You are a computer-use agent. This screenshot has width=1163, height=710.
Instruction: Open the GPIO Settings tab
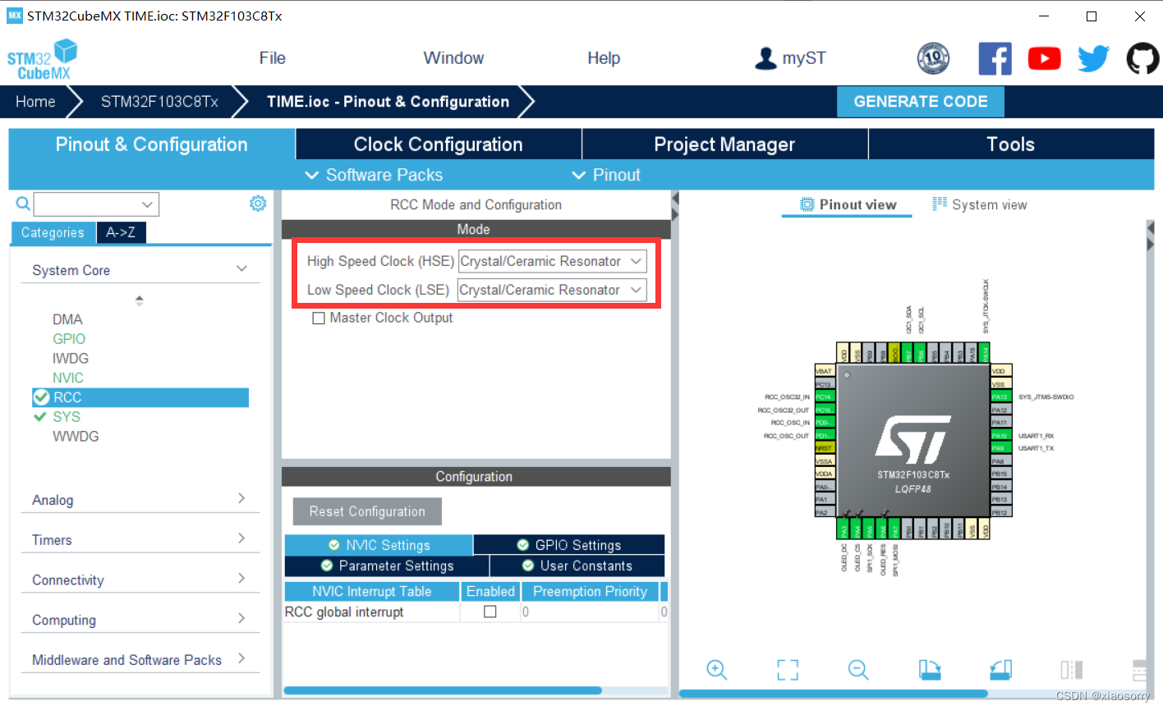569,545
